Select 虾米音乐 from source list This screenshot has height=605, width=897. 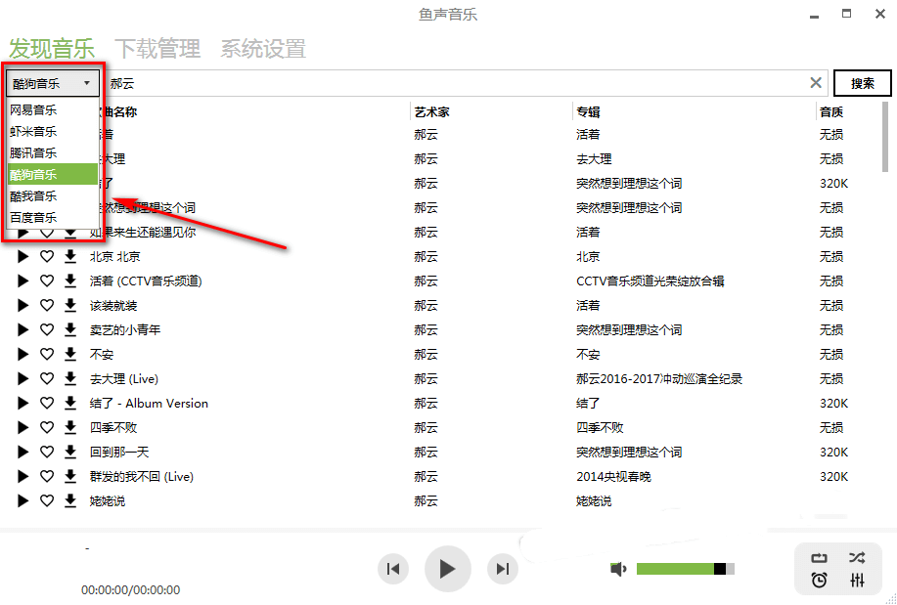53,131
